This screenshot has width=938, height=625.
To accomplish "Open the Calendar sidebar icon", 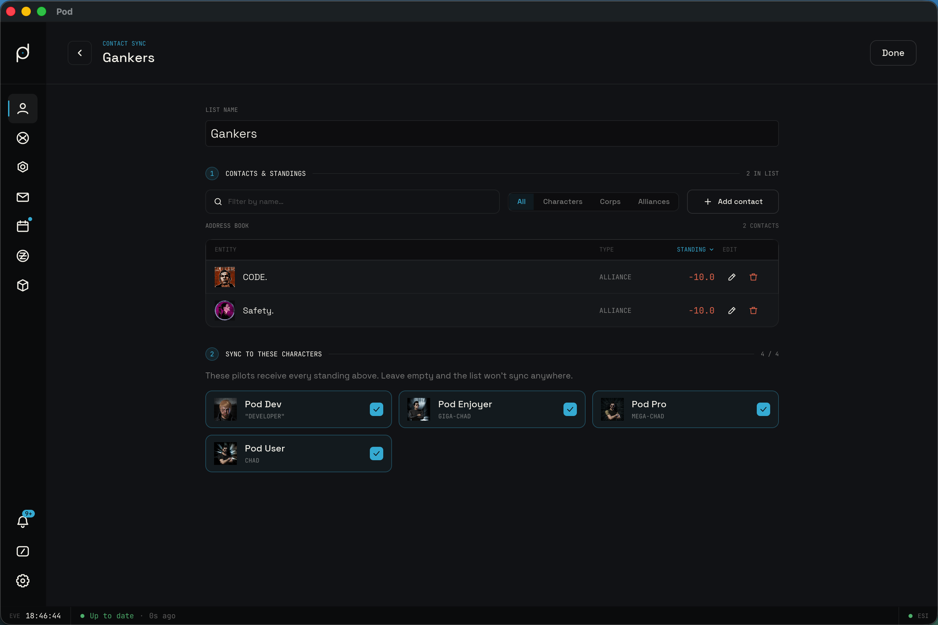I will [23, 226].
